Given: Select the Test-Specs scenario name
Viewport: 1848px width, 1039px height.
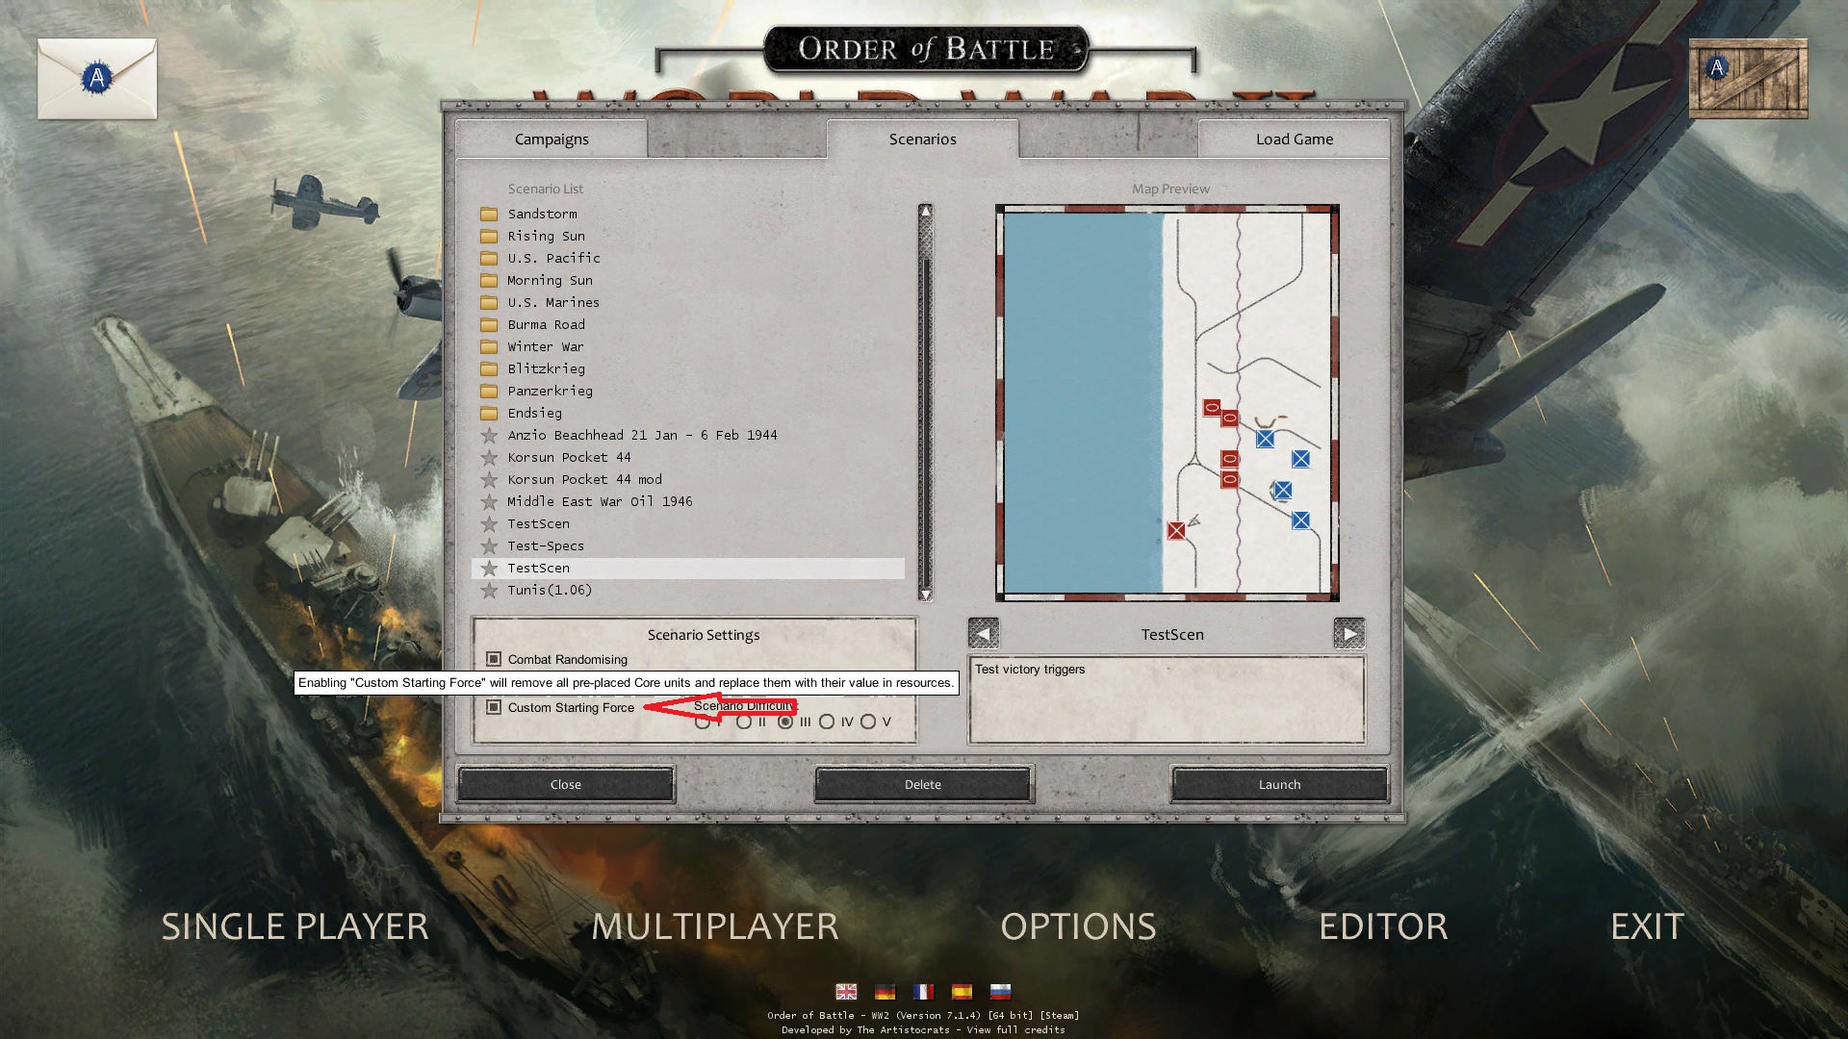Looking at the screenshot, I should click(546, 545).
